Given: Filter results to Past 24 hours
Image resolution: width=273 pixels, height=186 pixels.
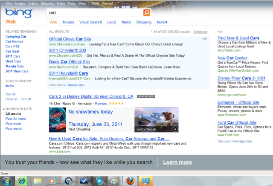Looking at the screenshot, I should 15,119.
